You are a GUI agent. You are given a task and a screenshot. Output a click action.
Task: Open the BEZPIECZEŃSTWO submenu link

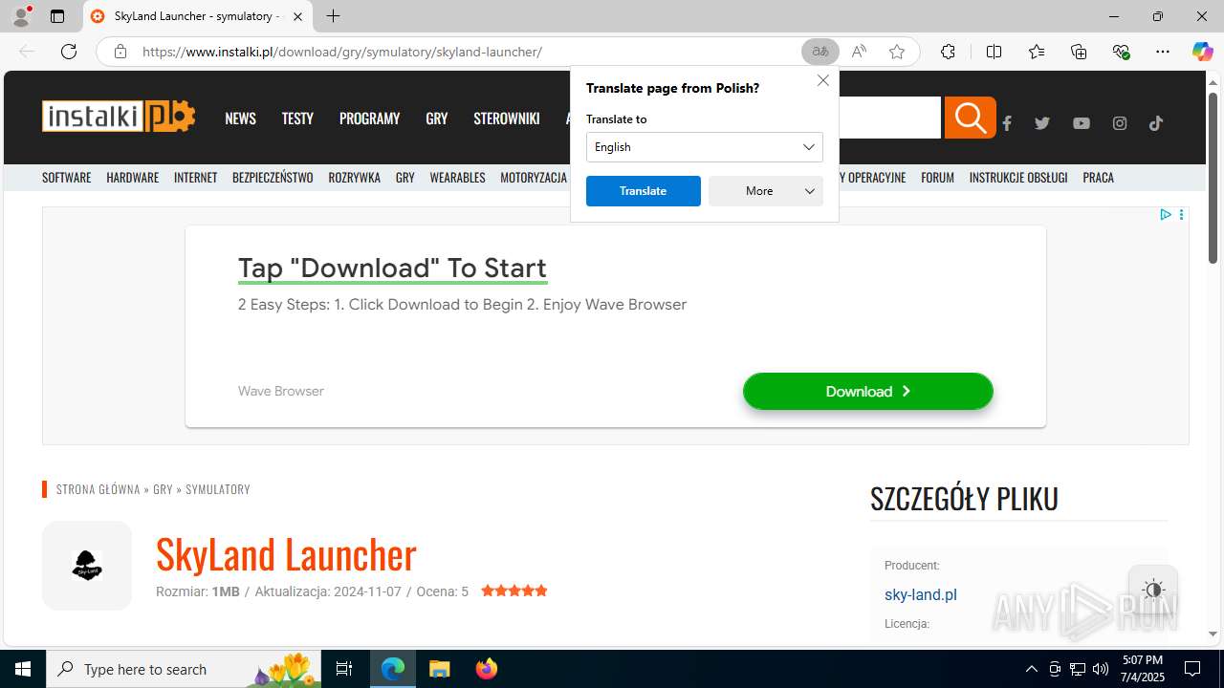273,178
